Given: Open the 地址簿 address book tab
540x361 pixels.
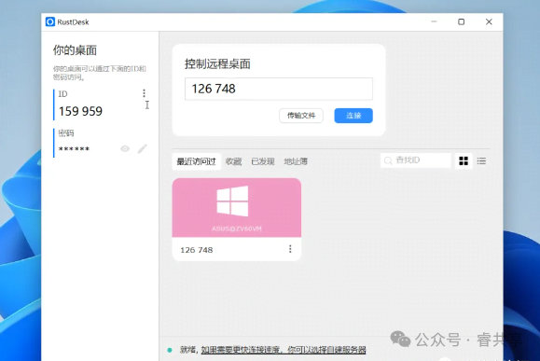Looking at the screenshot, I should pos(296,161).
